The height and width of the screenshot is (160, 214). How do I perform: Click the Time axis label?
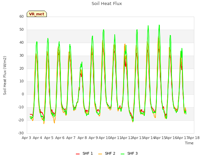(189, 143)
